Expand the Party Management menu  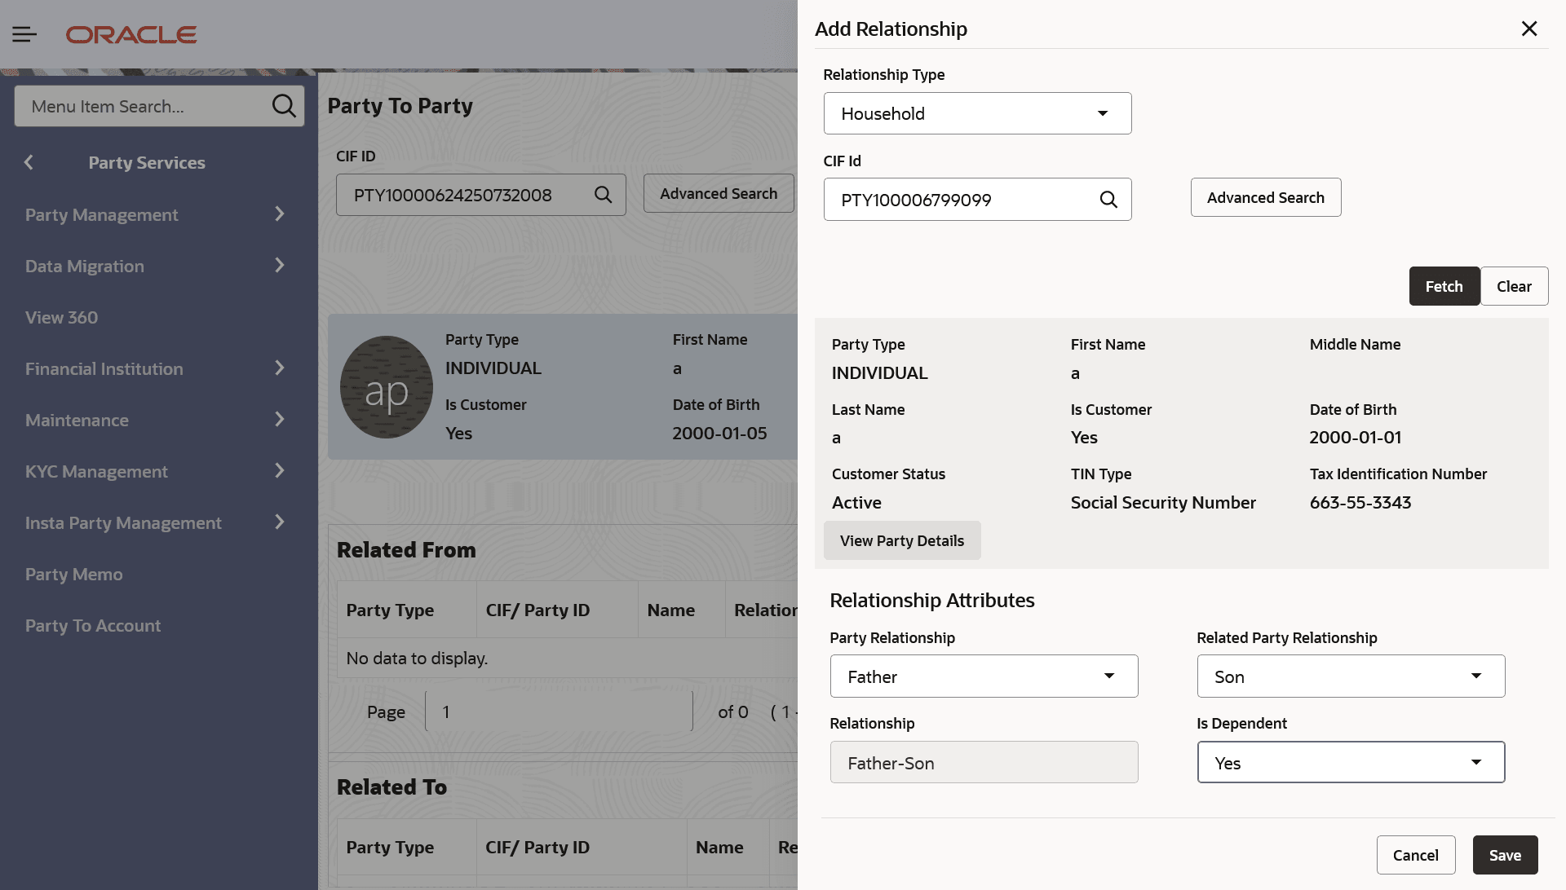click(155, 214)
